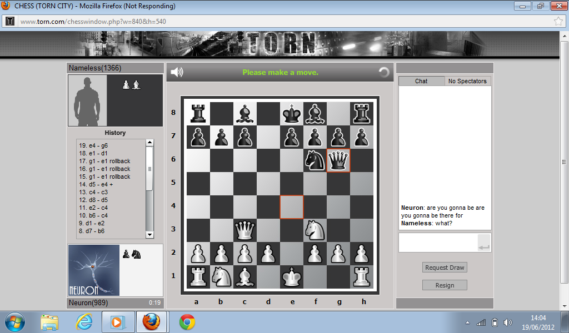
Task: Open Windows Media Player from taskbar
Action: point(118,322)
